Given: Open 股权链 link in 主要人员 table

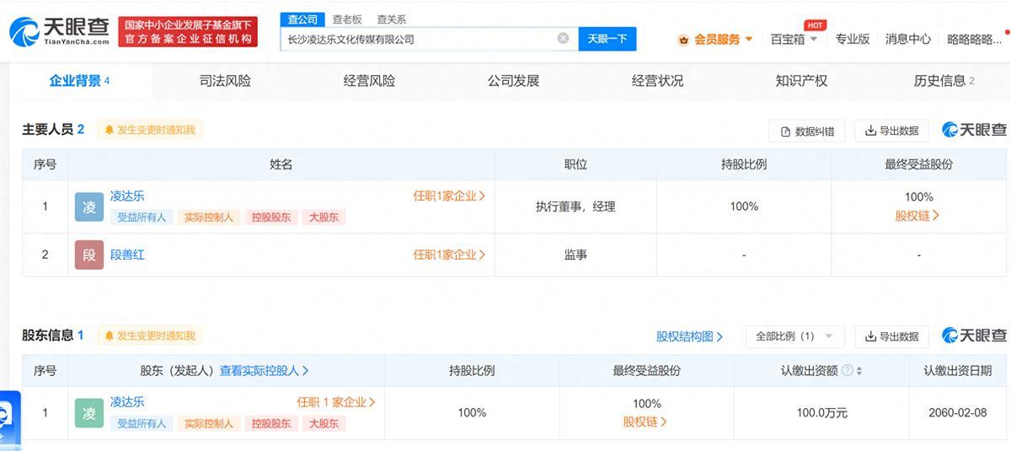Looking at the screenshot, I should pos(917,216).
